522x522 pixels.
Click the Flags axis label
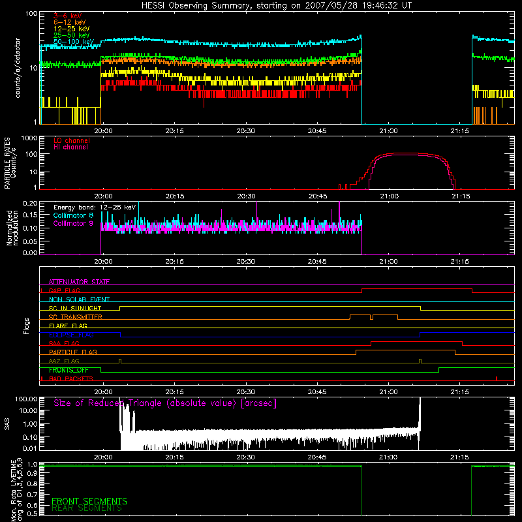point(27,326)
